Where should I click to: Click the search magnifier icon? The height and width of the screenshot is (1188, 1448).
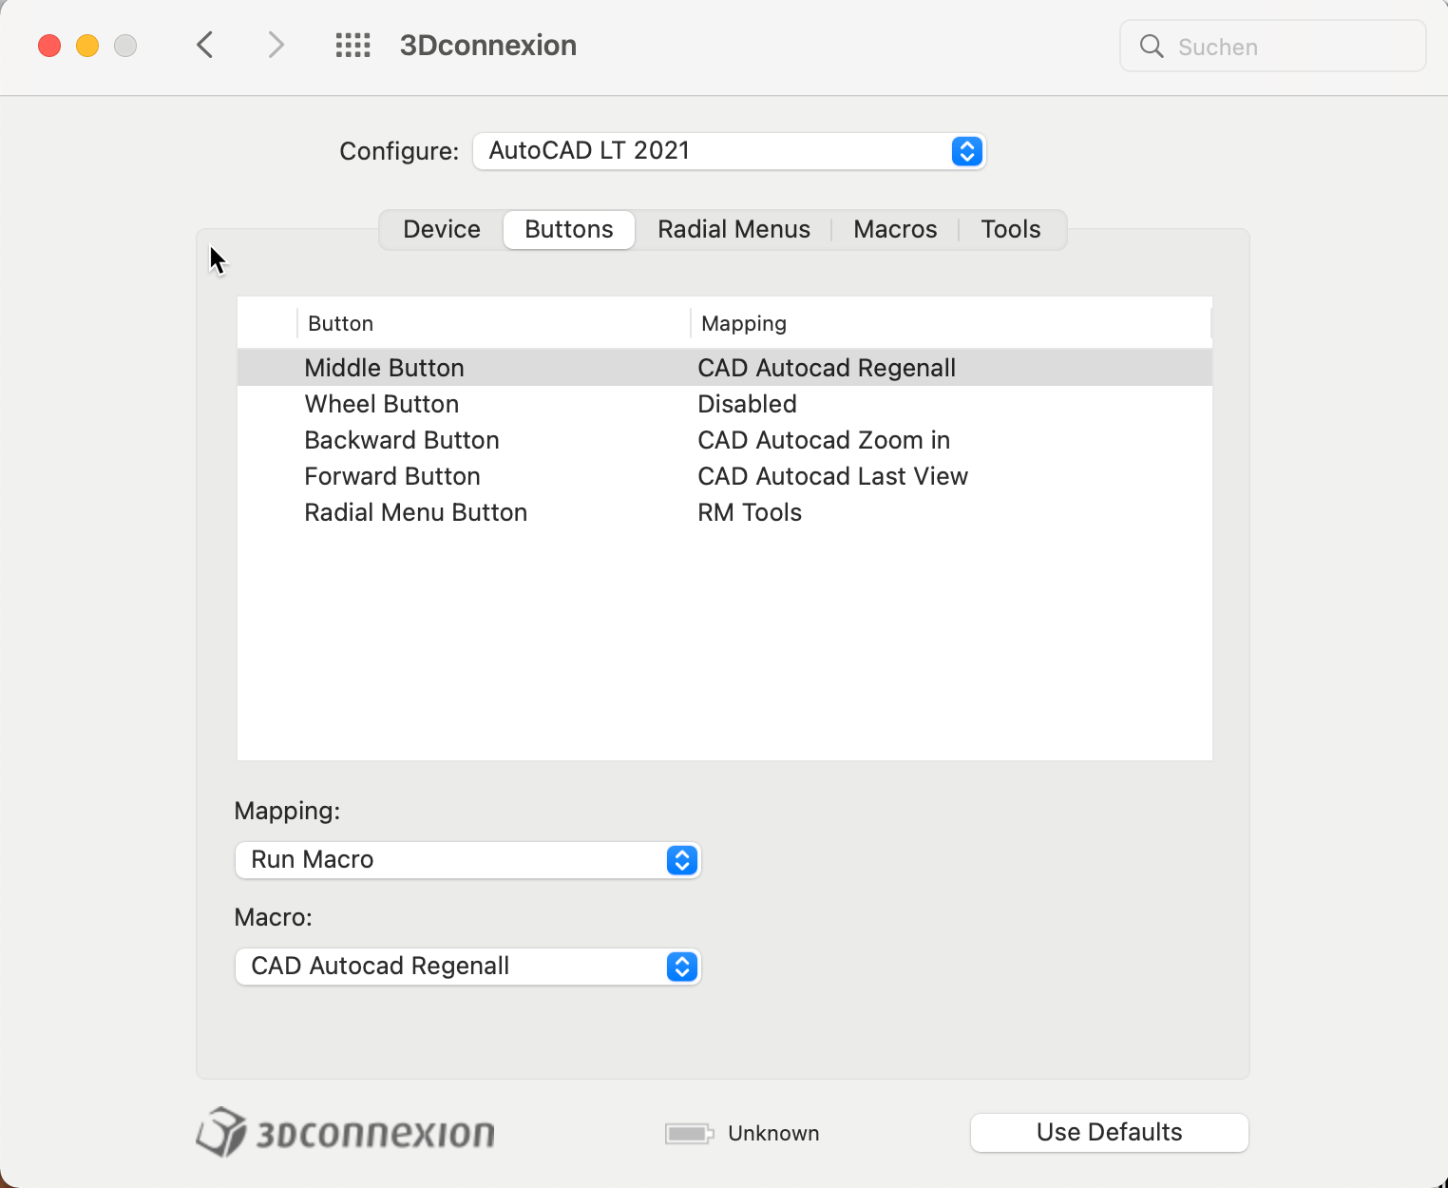click(x=1151, y=46)
